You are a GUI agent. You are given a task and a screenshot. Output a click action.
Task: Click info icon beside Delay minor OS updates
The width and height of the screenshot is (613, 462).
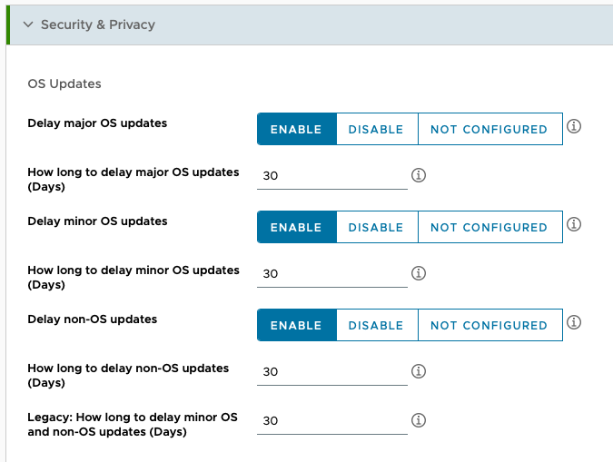[573, 224]
